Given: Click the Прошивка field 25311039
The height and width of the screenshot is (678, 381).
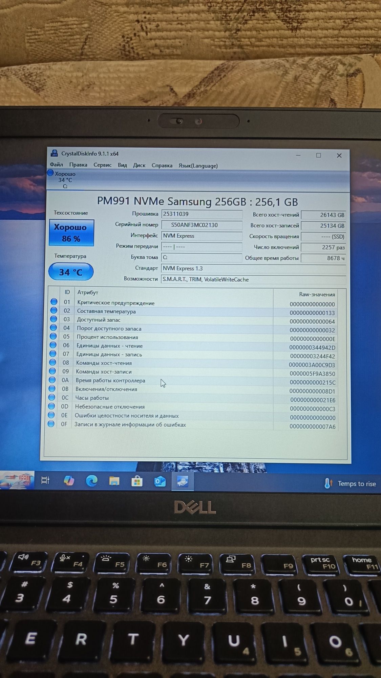Looking at the screenshot, I should (x=202, y=214).
